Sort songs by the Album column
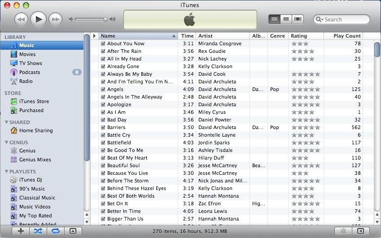Image resolution: width=381 pixels, height=238 pixels. (x=259, y=36)
